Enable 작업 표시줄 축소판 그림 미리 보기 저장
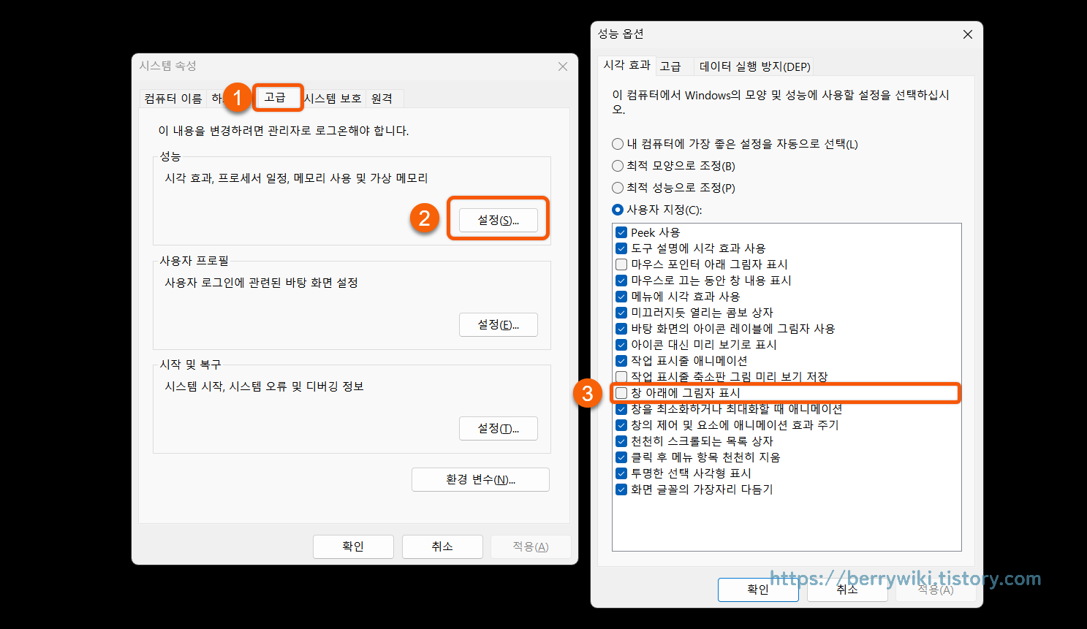The height and width of the screenshot is (629, 1087). pyautogui.click(x=621, y=377)
